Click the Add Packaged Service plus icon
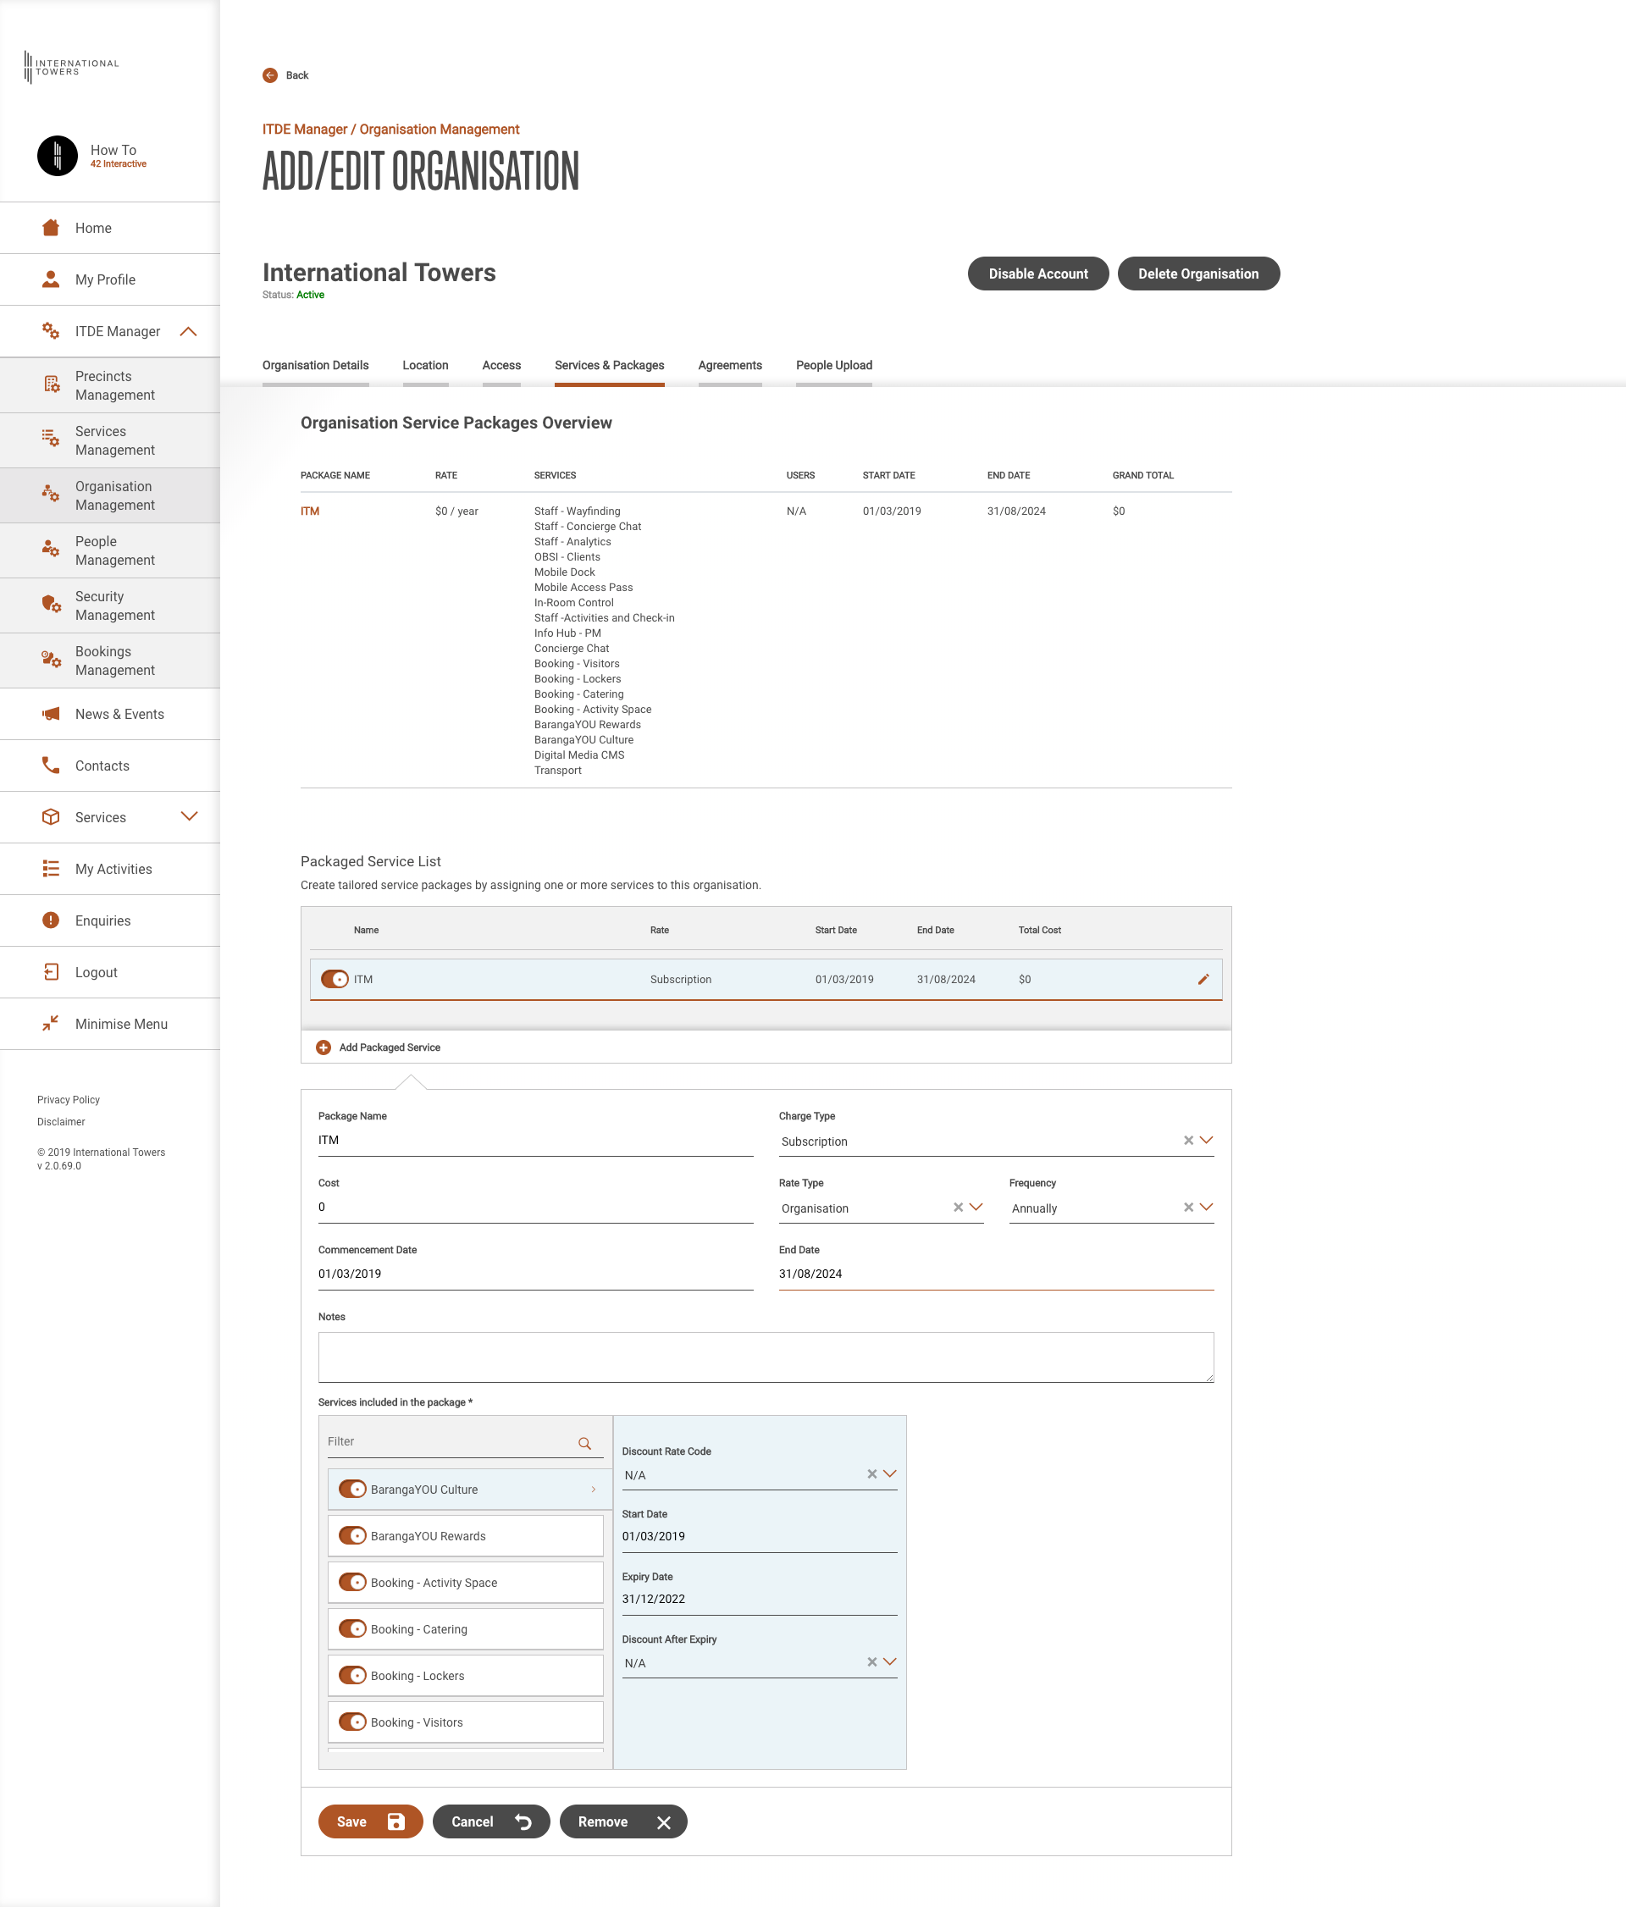The height and width of the screenshot is (1907, 1626). tap(323, 1047)
